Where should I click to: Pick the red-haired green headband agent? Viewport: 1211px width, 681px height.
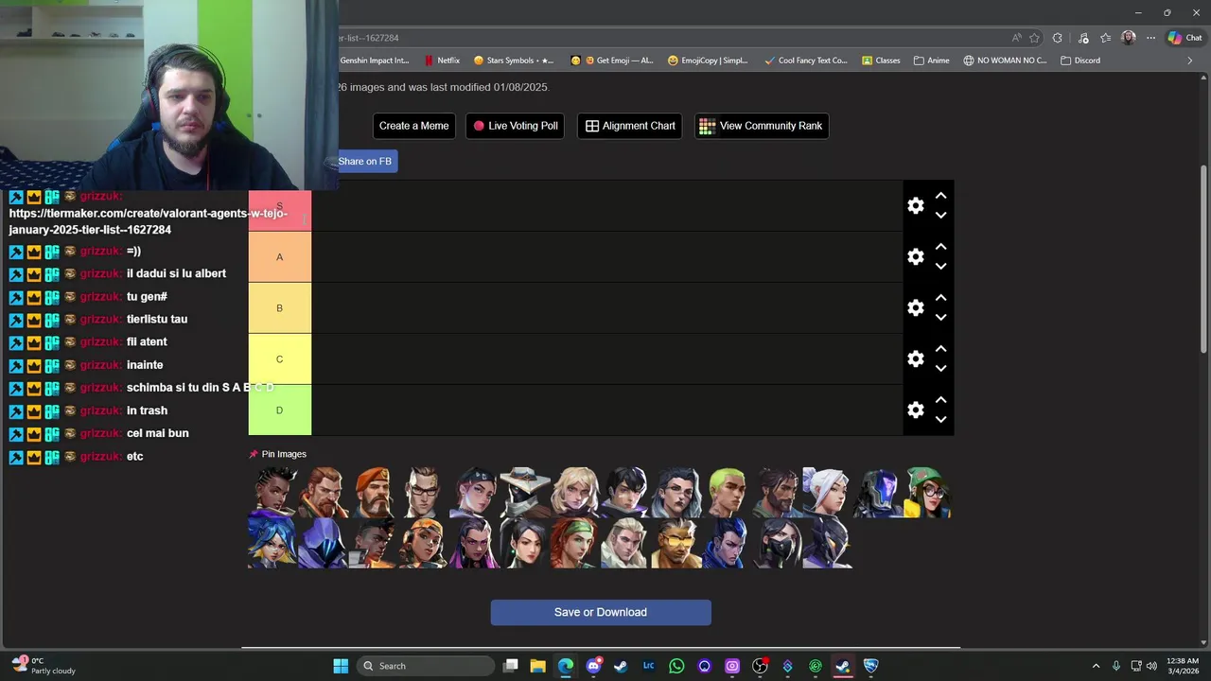click(575, 543)
